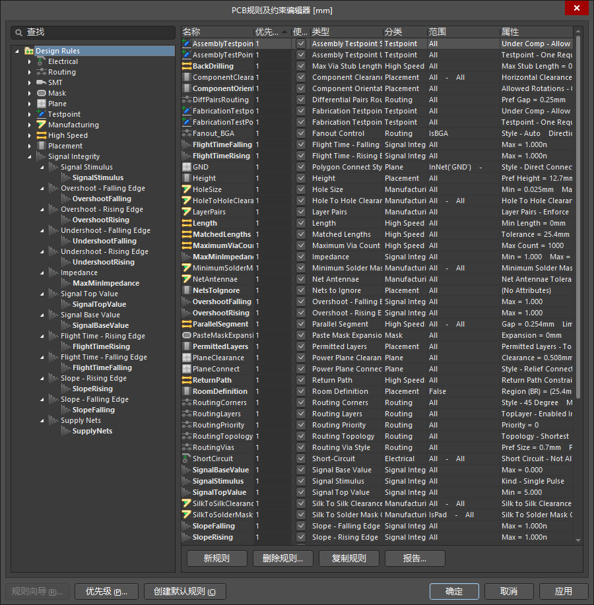Toggle the enabled checkbox for DiffPairsRouting rule
594x605 pixels.
(x=301, y=100)
